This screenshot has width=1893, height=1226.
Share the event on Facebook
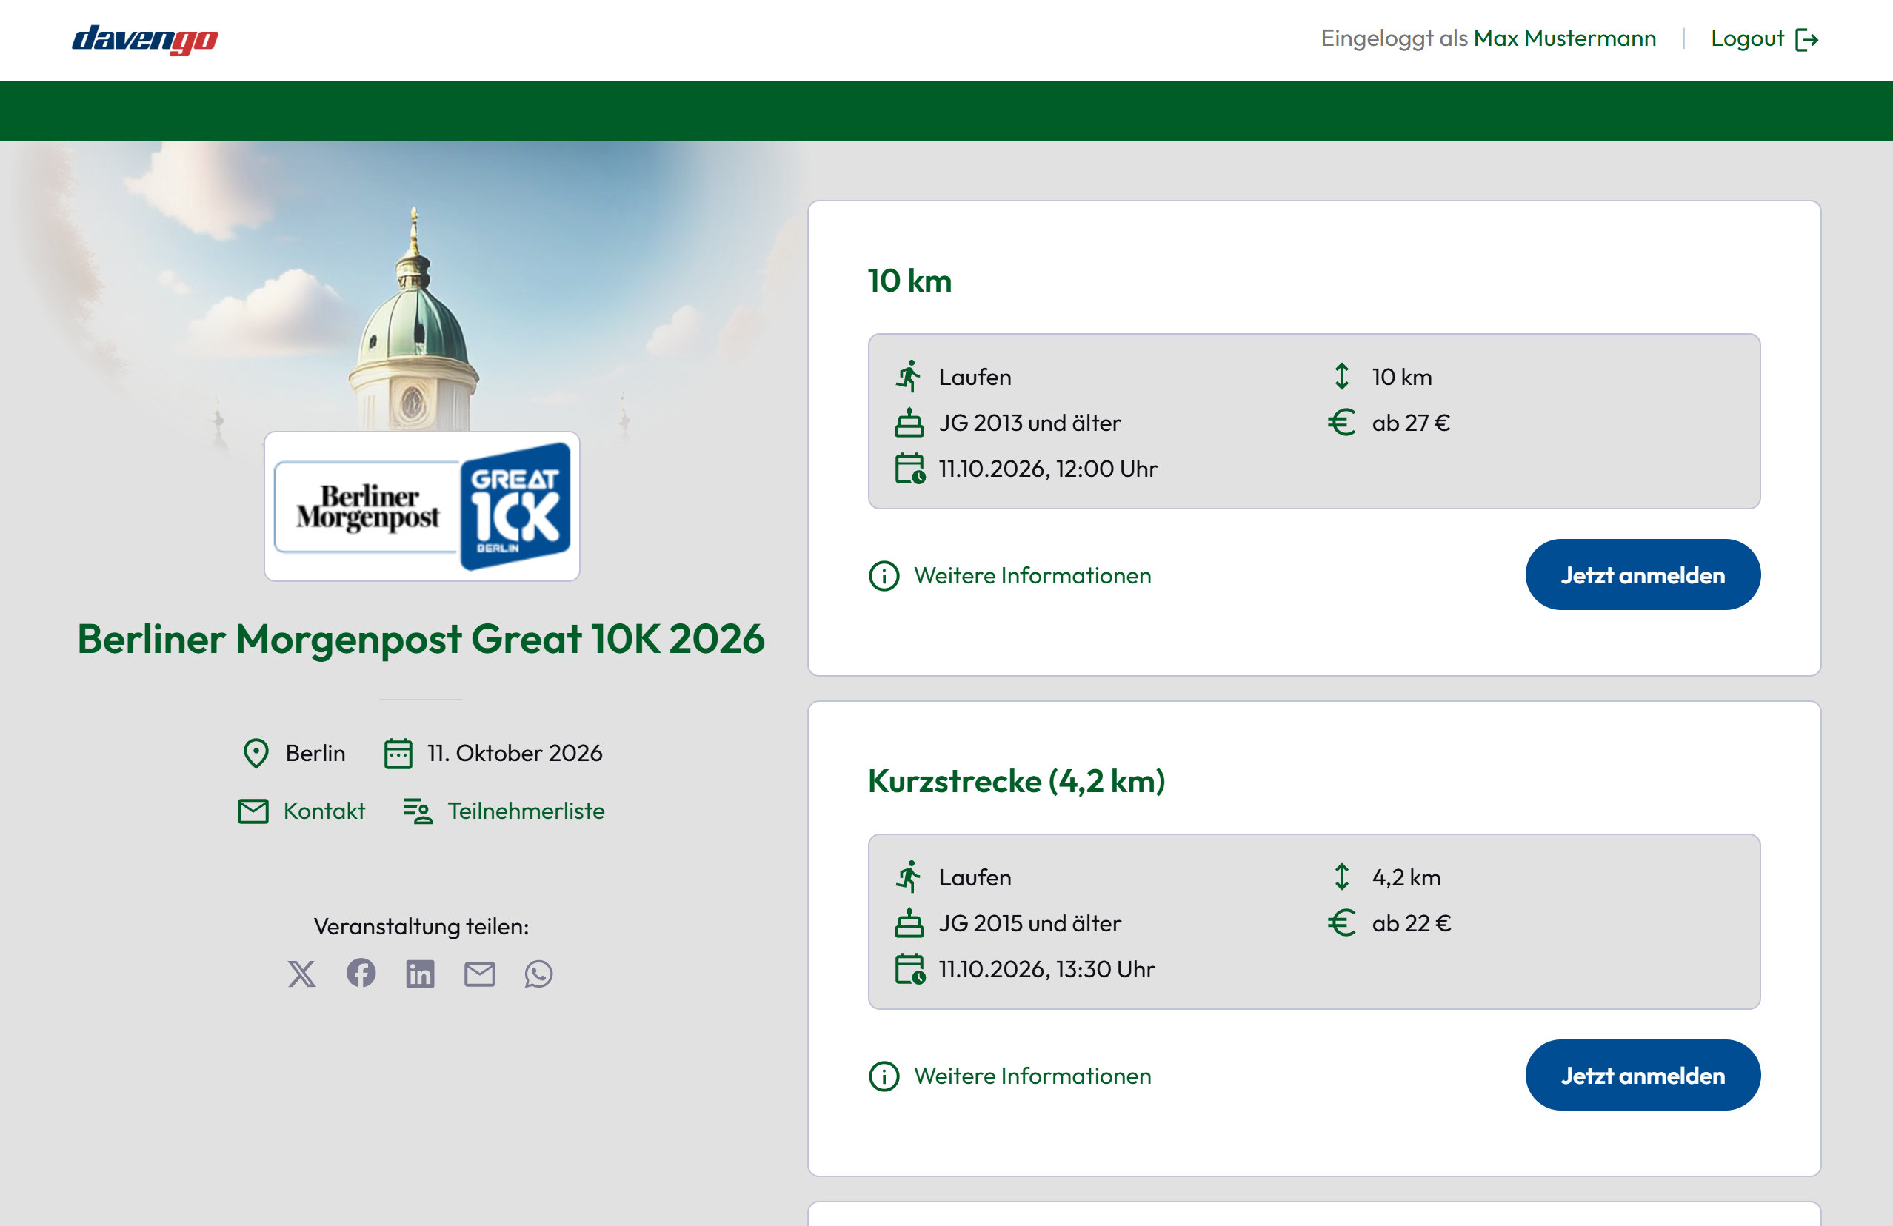(x=362, y=974)
